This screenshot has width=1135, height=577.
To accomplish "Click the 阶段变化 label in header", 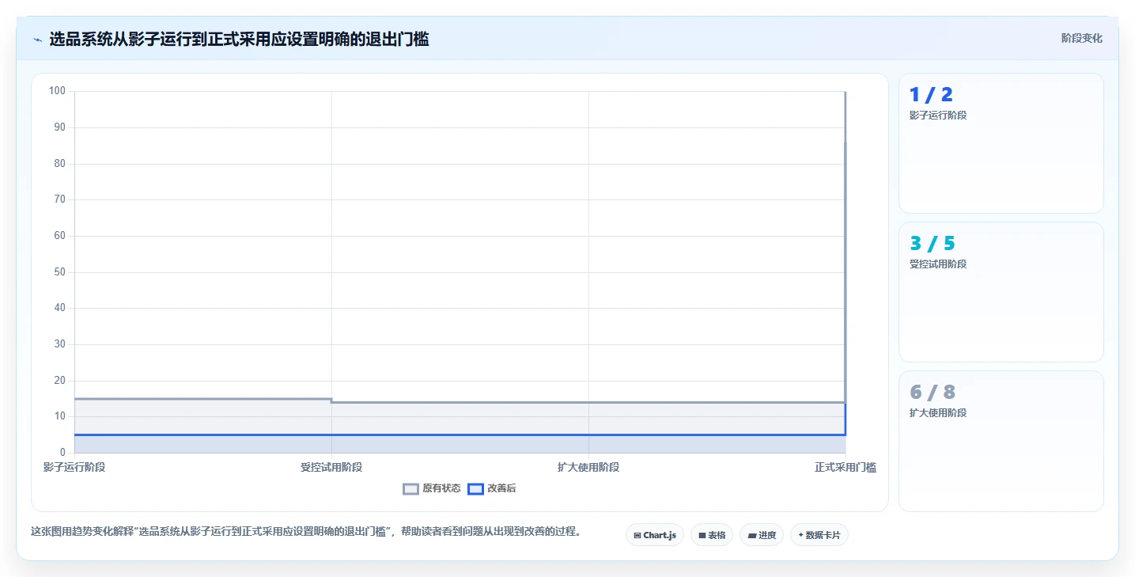I will 1081,39.
